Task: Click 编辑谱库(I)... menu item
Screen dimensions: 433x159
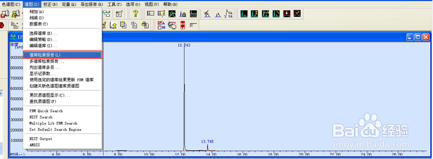Action: tap(44, 46)
